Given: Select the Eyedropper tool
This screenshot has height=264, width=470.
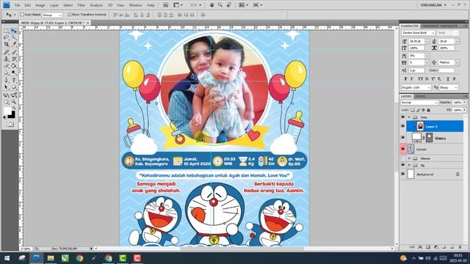Looking at the screenshot, I should click(x=14, y=45).
